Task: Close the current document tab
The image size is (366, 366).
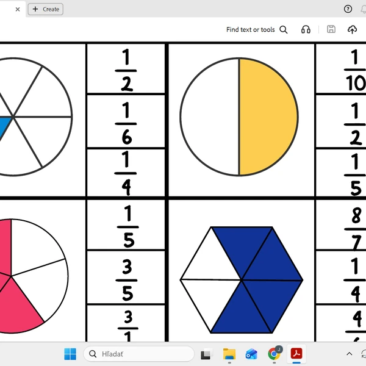Action: [18, 9]
